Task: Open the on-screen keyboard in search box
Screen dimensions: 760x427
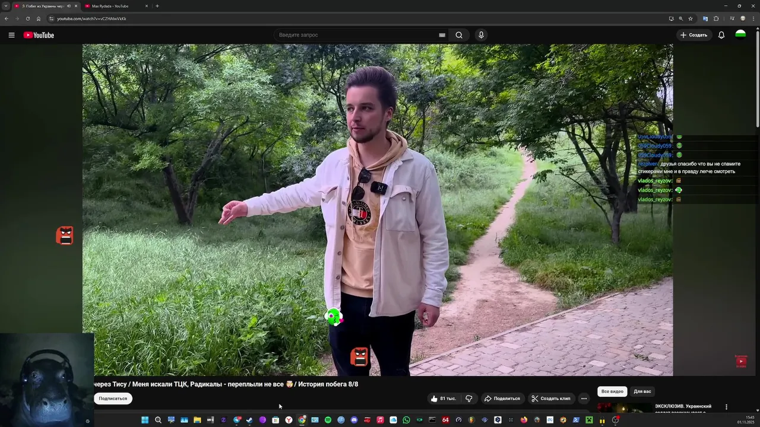Action: [442, 35]
